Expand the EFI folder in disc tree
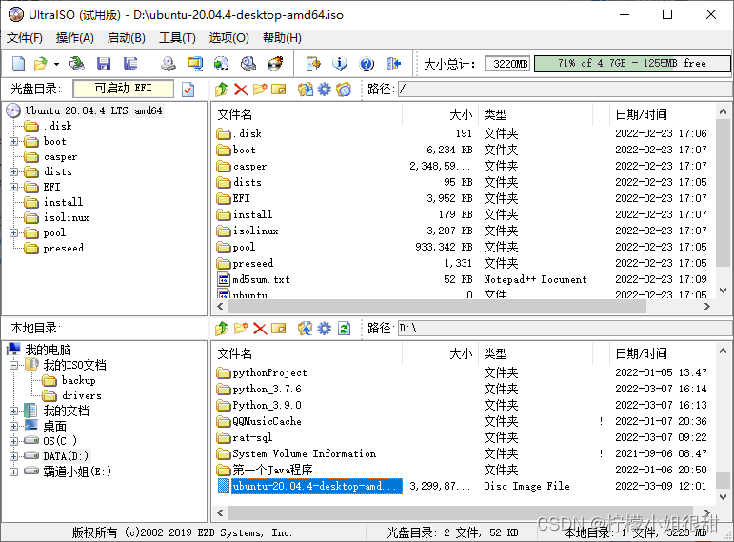734x542 pixels. pos(14,188)
